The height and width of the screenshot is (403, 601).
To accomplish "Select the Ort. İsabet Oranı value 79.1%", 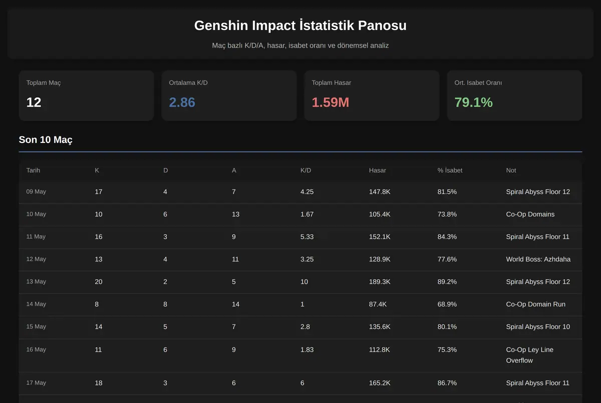I will coord(474,102).
